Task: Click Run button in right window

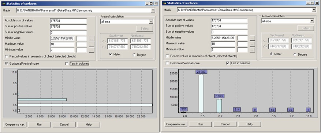Action: [201, 124]
